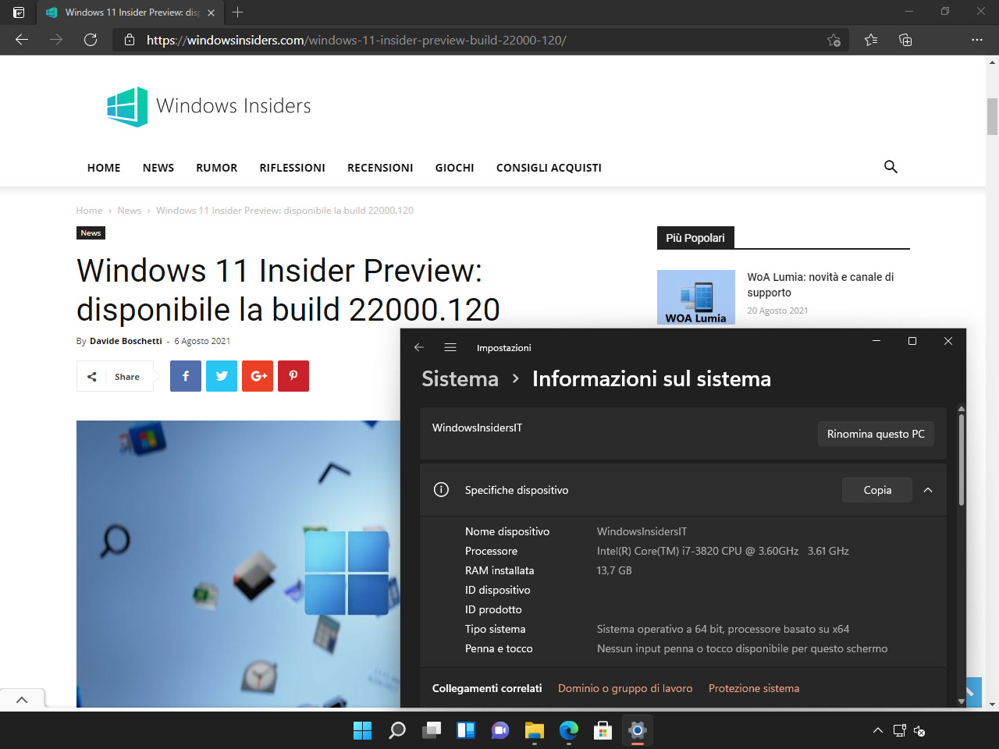Open a new browser tab with the plus icon

point(238,12)
